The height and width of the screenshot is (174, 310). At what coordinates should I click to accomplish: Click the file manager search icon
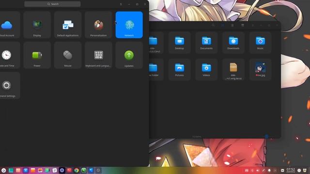pos(213,25)
